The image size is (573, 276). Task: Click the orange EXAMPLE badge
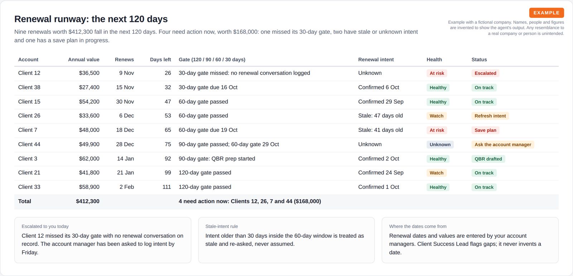pyautogui.click(x=546, y=13)
